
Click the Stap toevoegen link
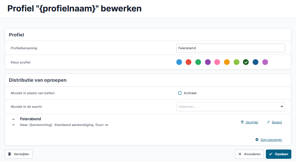271,140
